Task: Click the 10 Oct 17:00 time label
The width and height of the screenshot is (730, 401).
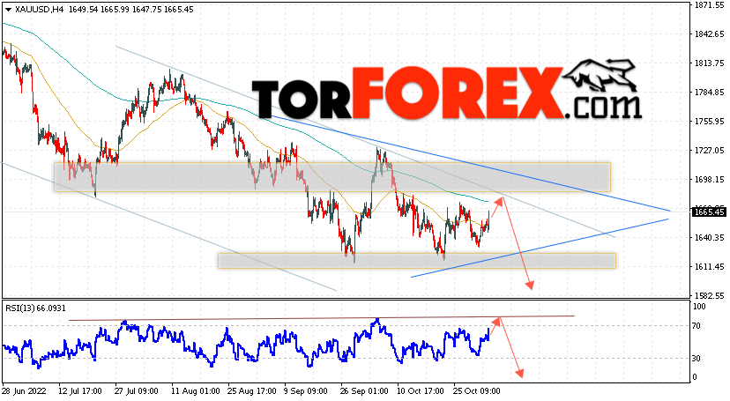Action: coord(419,391)
